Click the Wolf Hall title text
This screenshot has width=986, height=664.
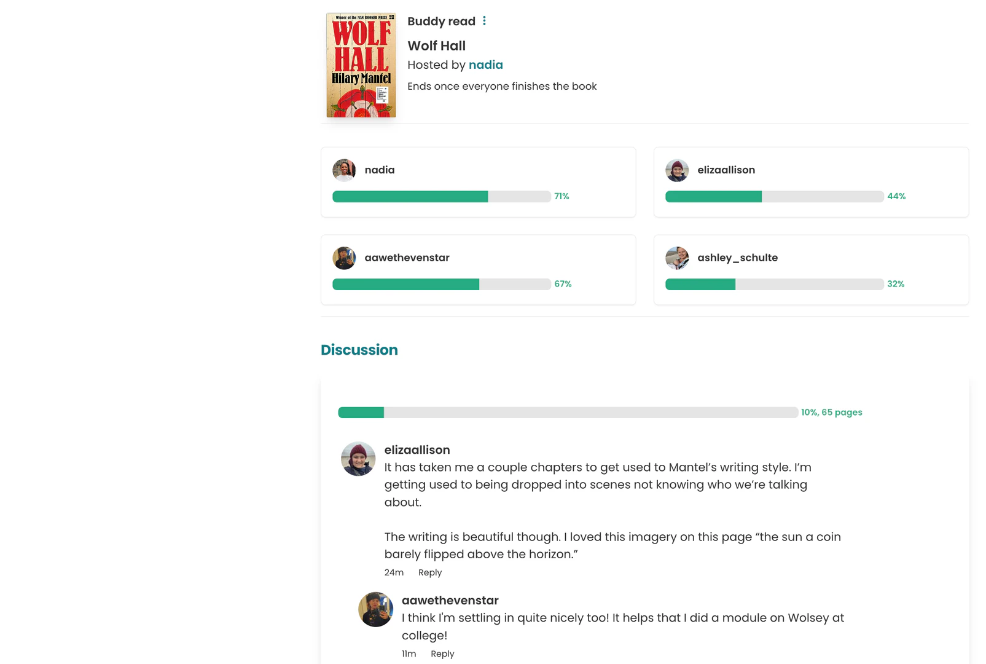coord(436,45)
